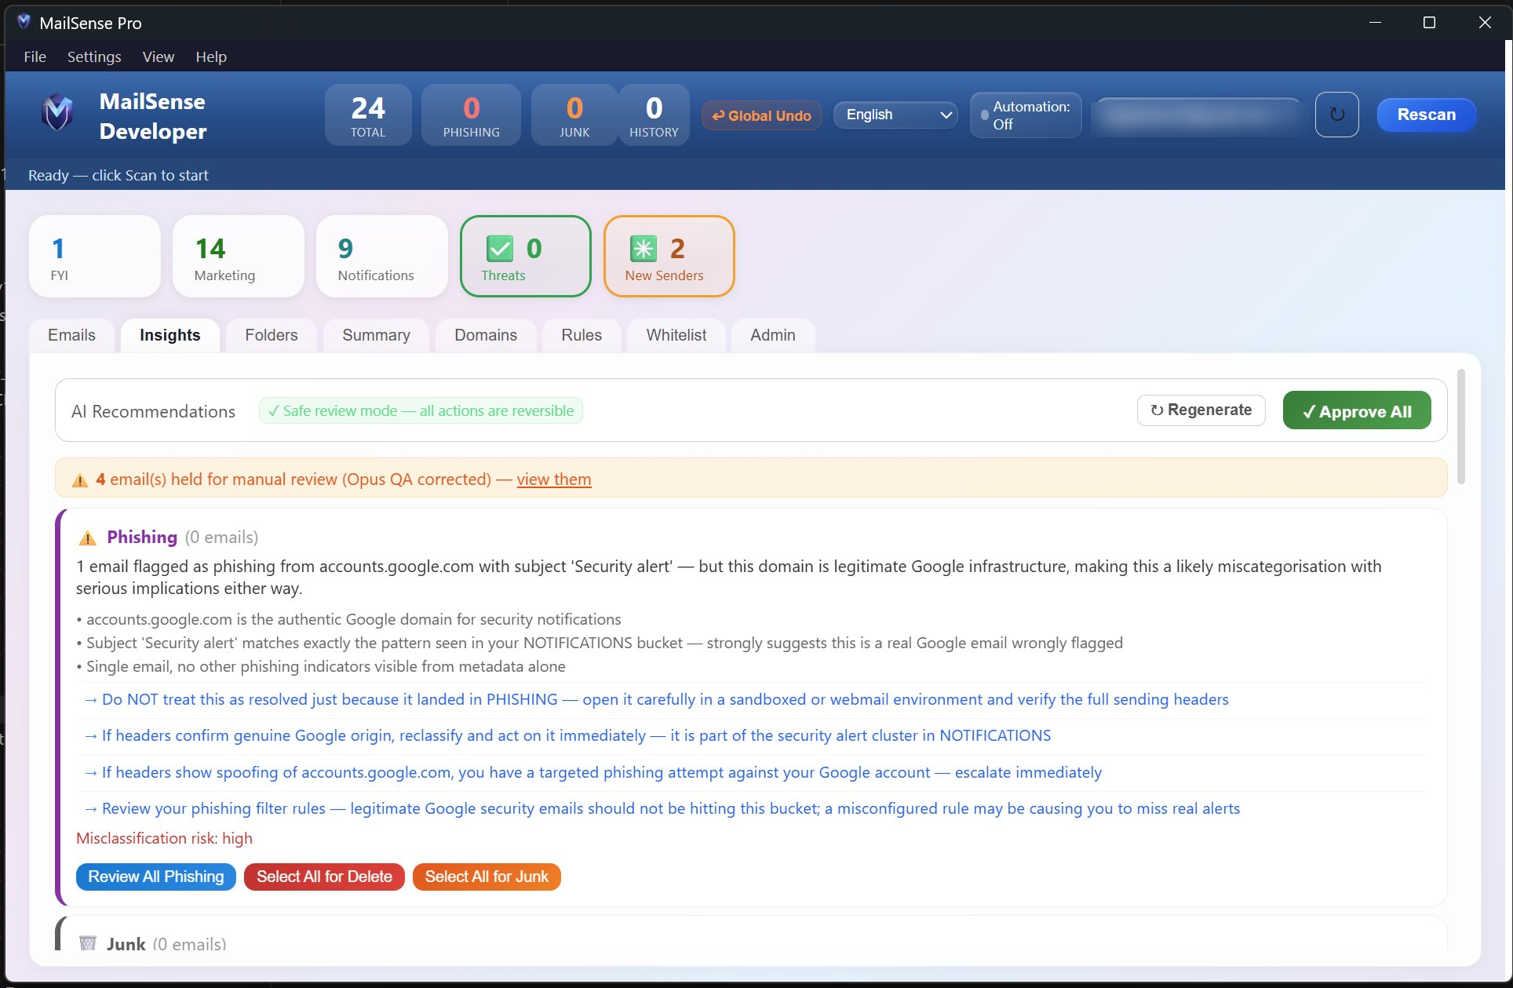
Task: Click the trash bin icon beside Junk
Action: tap(88, 943)
